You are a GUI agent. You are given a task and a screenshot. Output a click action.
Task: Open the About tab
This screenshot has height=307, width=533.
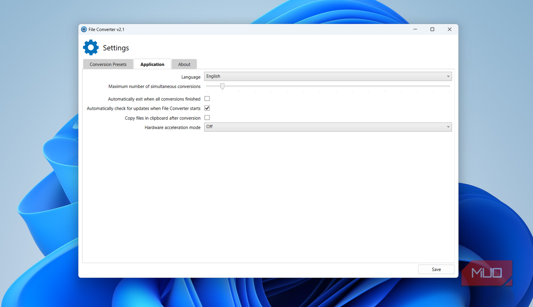tap(184, 64)
